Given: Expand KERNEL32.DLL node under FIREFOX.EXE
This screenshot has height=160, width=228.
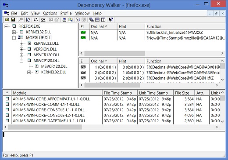Looking at the screenshot, I should pyautogui.click(x=14, y=32).
